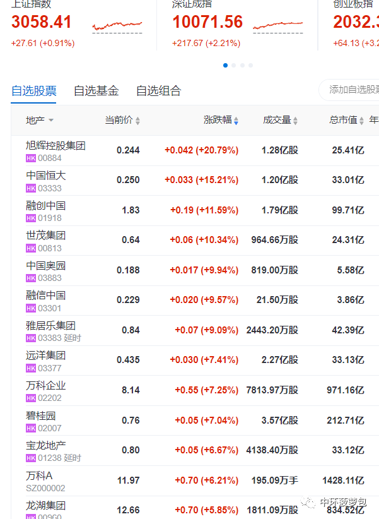Open 融信中国 stock
The image size is (379, 519).
(x=45, y=295)
